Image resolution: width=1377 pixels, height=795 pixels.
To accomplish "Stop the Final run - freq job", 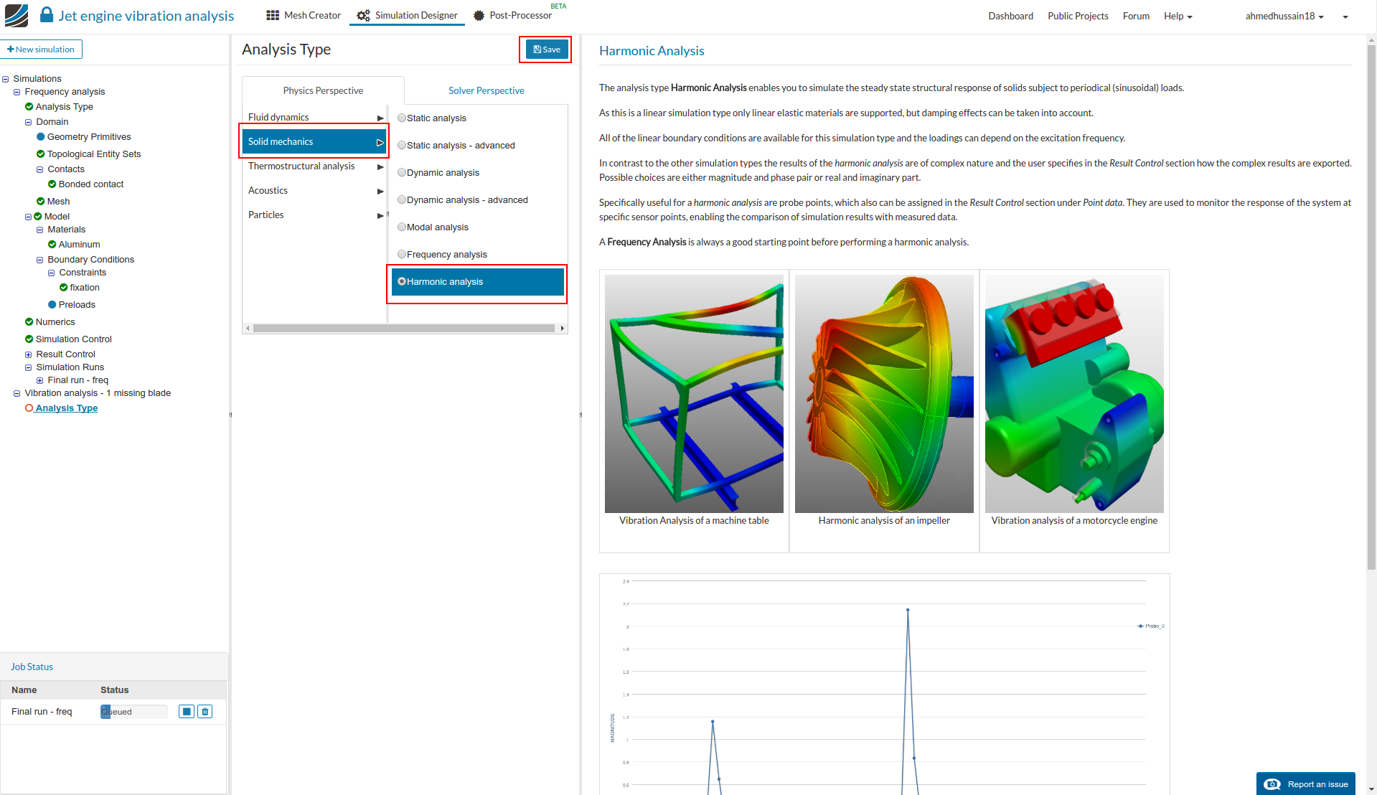I will 187,712.
